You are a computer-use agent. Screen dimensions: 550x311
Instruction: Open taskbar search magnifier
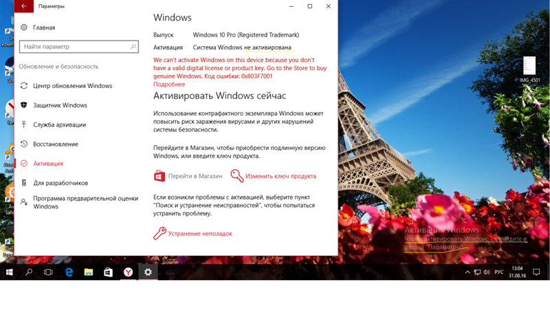pos(29,272)
